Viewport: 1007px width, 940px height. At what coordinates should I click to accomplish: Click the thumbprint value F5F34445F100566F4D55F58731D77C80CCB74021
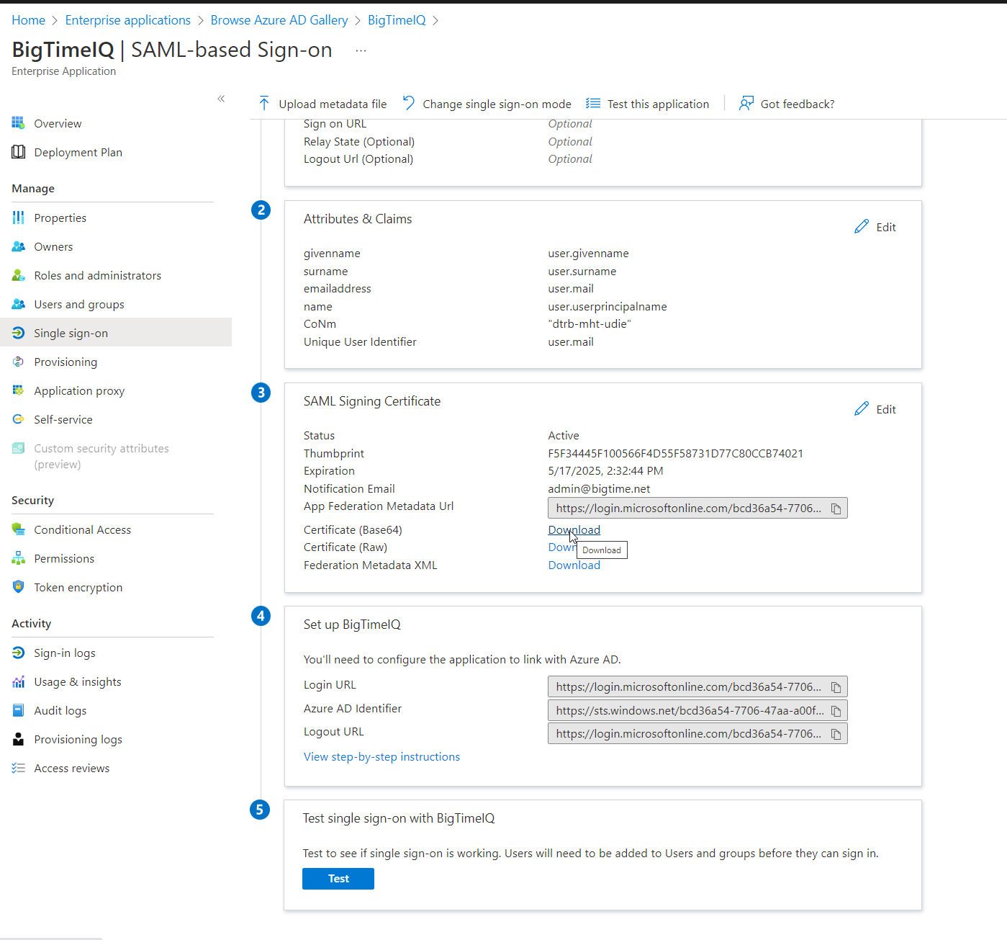(x=675, y=453)
